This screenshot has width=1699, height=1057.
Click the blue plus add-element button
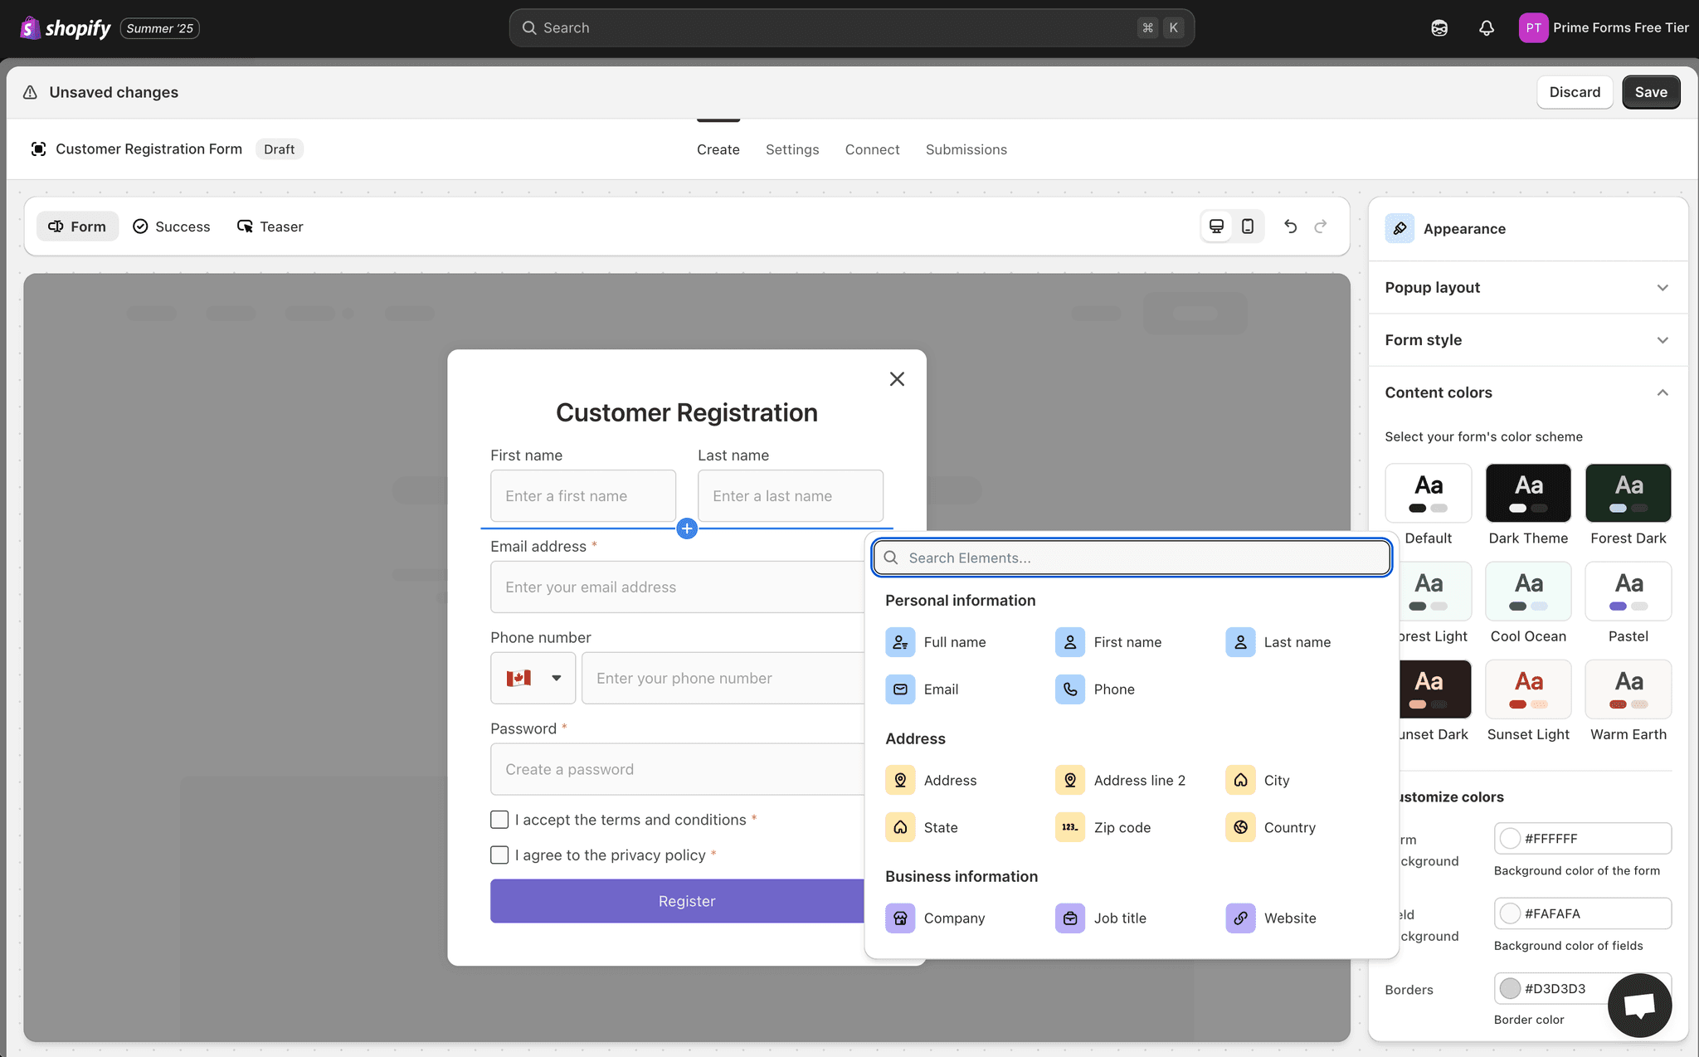(687, 528)
